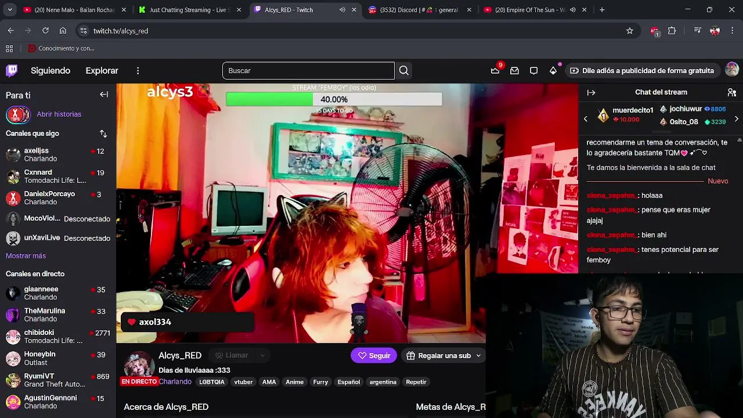Open the Get Bits diamond icon
This screenshot has height=418, width=743.
pos(553,71)
